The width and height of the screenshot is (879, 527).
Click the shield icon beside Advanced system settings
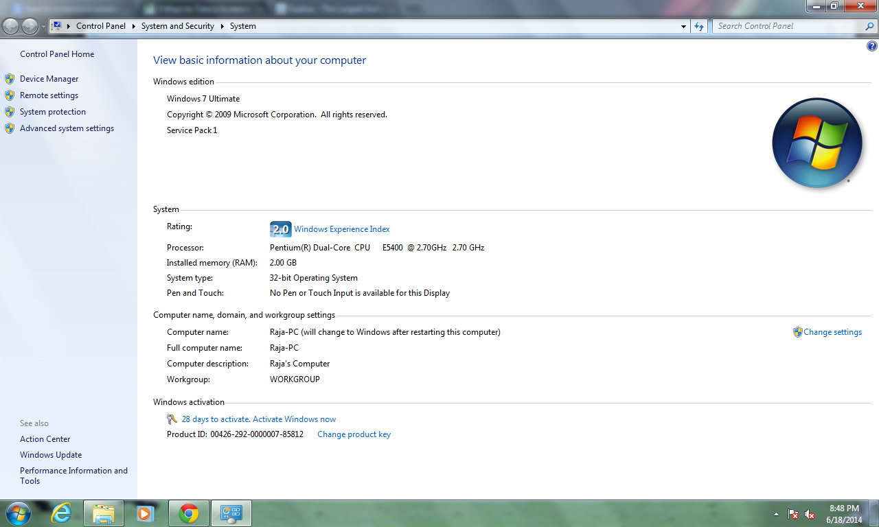pos(10,128)
